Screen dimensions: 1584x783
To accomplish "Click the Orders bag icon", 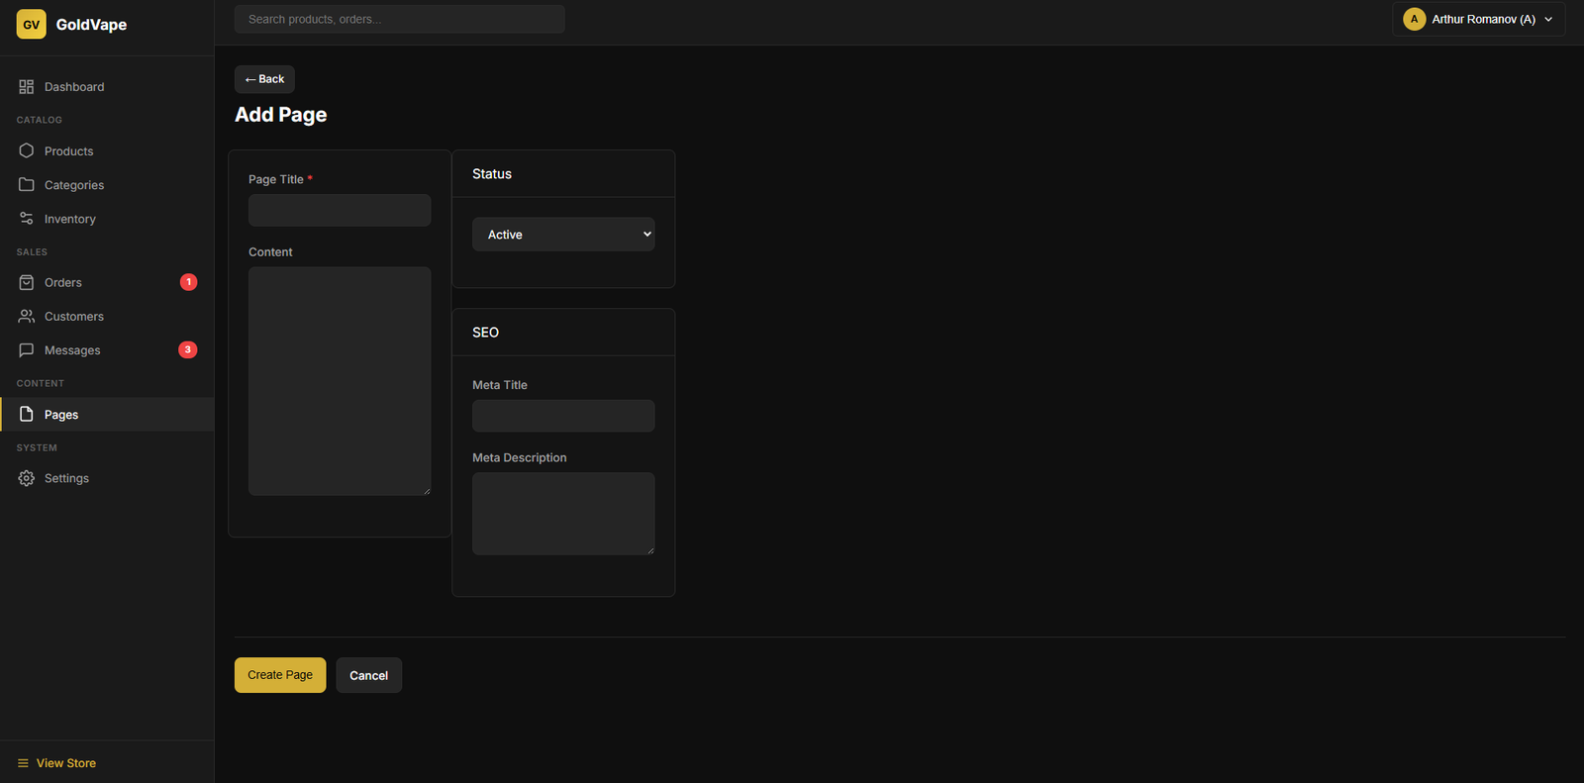I will [x=27, y=283].
